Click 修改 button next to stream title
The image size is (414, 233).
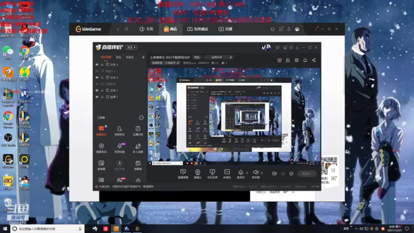pos(197,57)
